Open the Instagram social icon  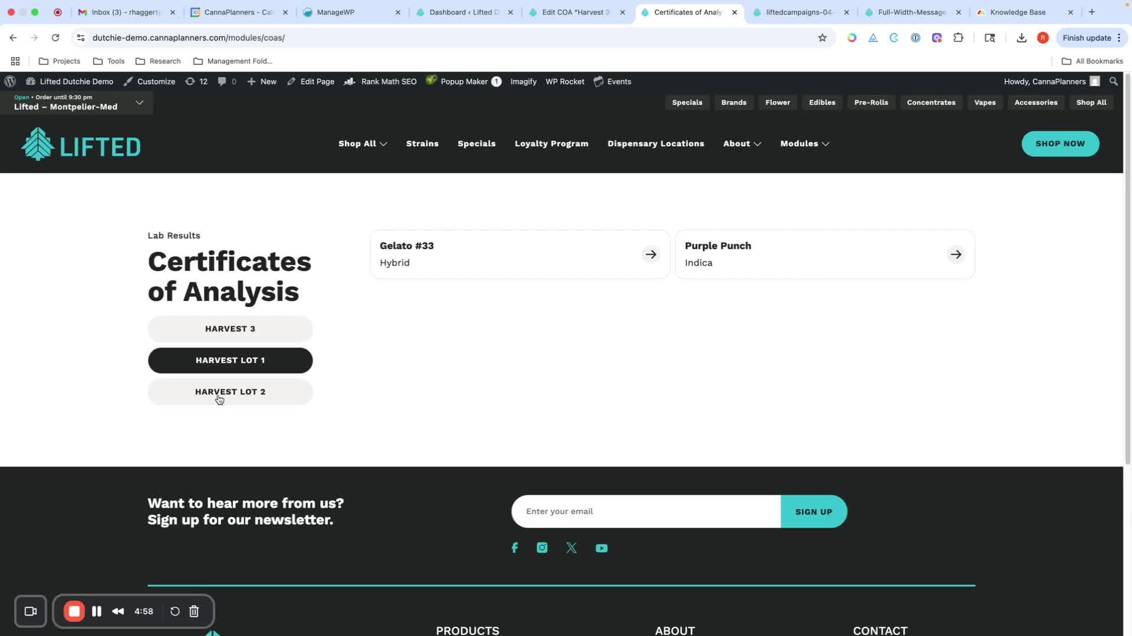coord(542,548)
